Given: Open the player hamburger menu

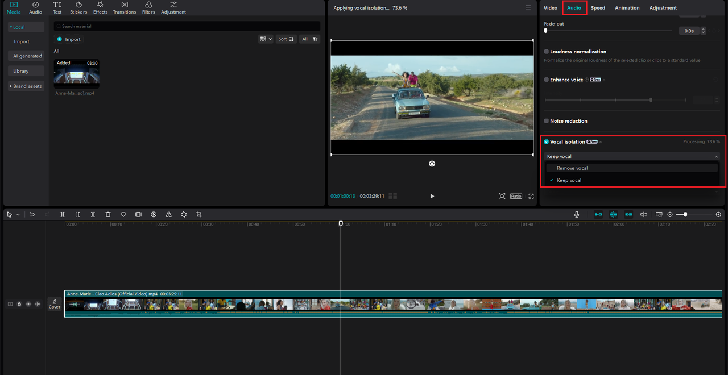Looking at the screenshot, I should click(x=528, y=7).
